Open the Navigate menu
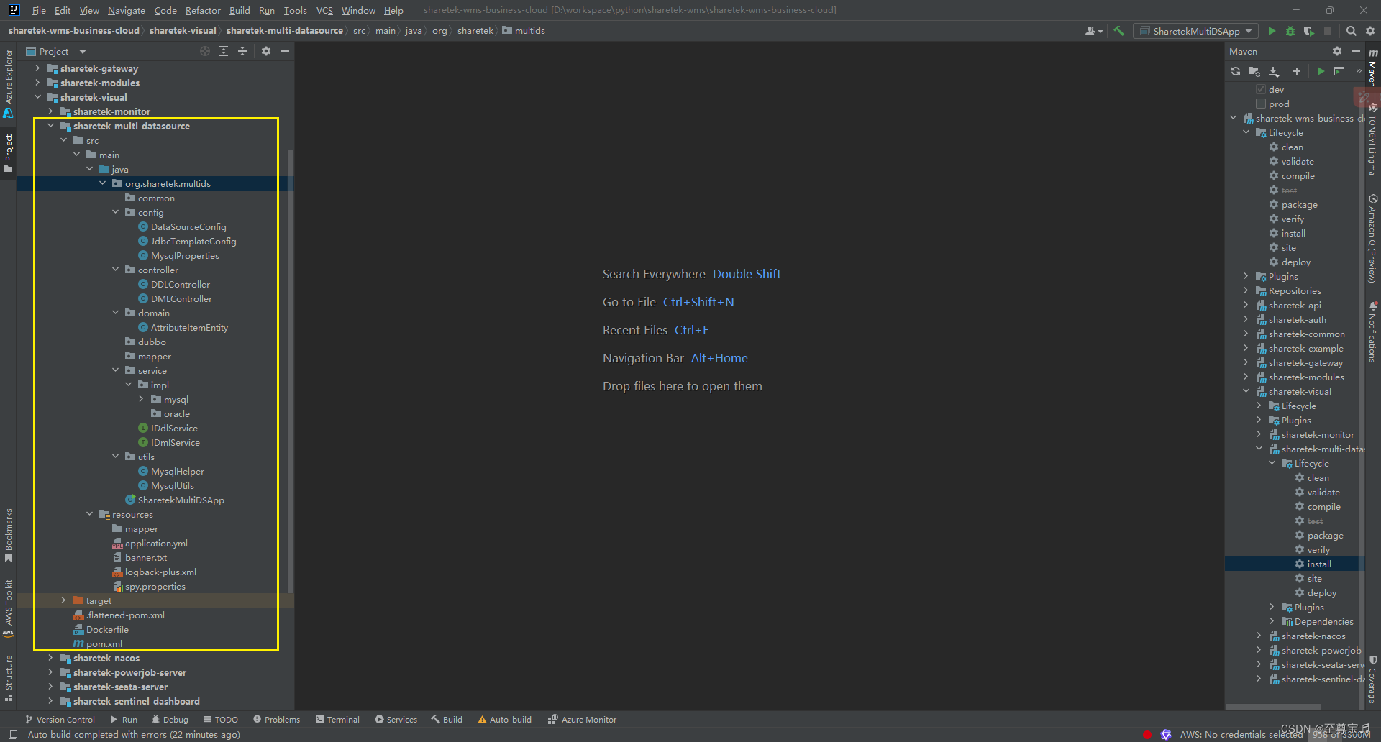 point(126,10)
